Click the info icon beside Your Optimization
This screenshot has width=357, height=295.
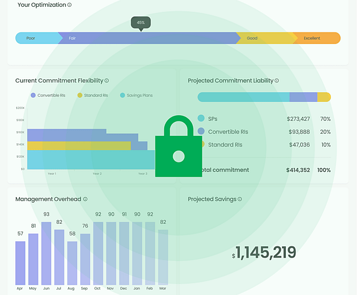click(x=70, y=5)
